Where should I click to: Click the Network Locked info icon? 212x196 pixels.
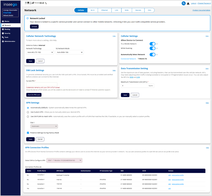(27, 18)
